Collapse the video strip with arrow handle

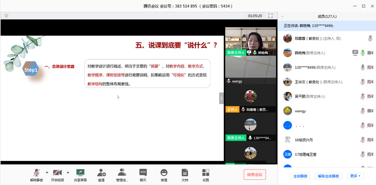click(x=221, y=98)
